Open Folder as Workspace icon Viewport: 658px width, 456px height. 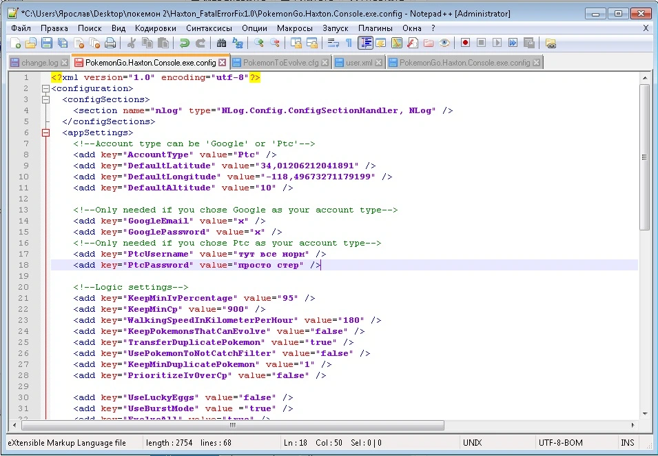429,43
